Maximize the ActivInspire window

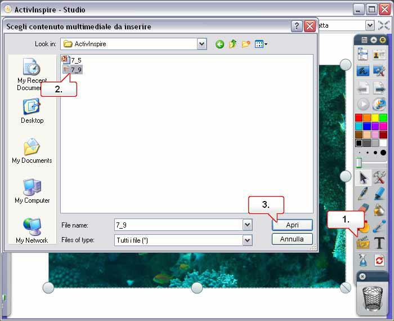[x=371, y=10]
